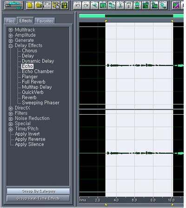186x208 pixels.
Task: Click the convert icon with green arrow
Action: coord(163,6)
